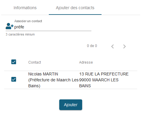Uncheck the Nicolas MARTIN row checkbox
The image size is (142, 113).
coord(14,79)
